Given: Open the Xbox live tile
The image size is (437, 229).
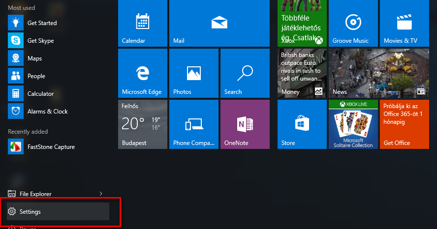Looking at the screenshot, I should pos(302,23).
